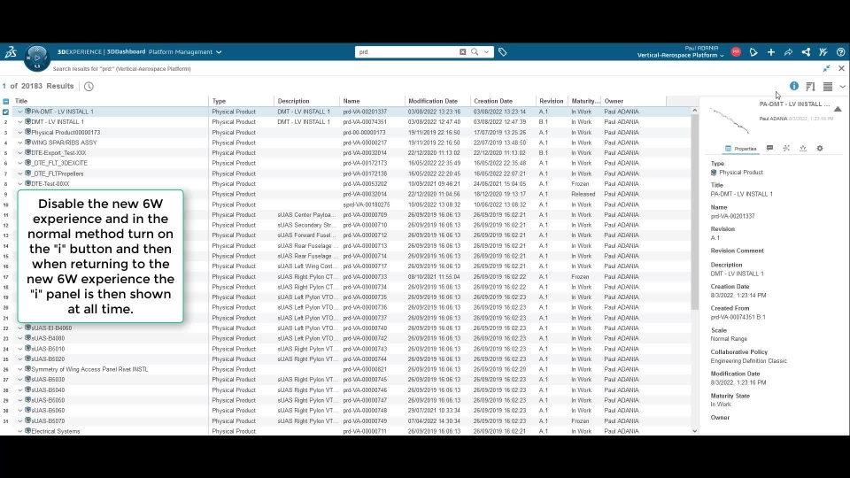Open the history/download tab icon
The width and height of the screenshot is (850, 478).
tap(803, 148)
